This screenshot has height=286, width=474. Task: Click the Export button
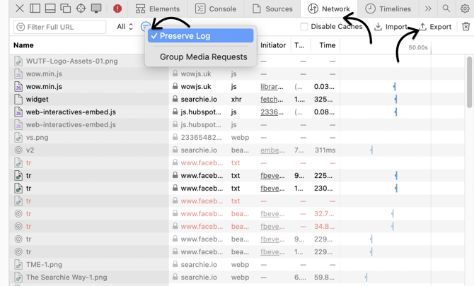tap(435, 27)
